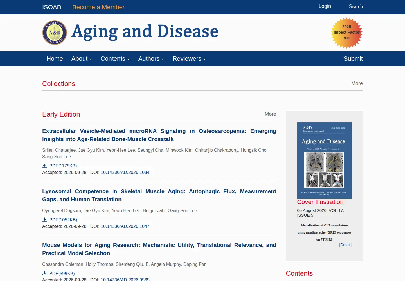The image size is (405, 281).
Task: Open Mouse Models for Aging Research article
Action: pyautogui.click(x=159, y=249)
